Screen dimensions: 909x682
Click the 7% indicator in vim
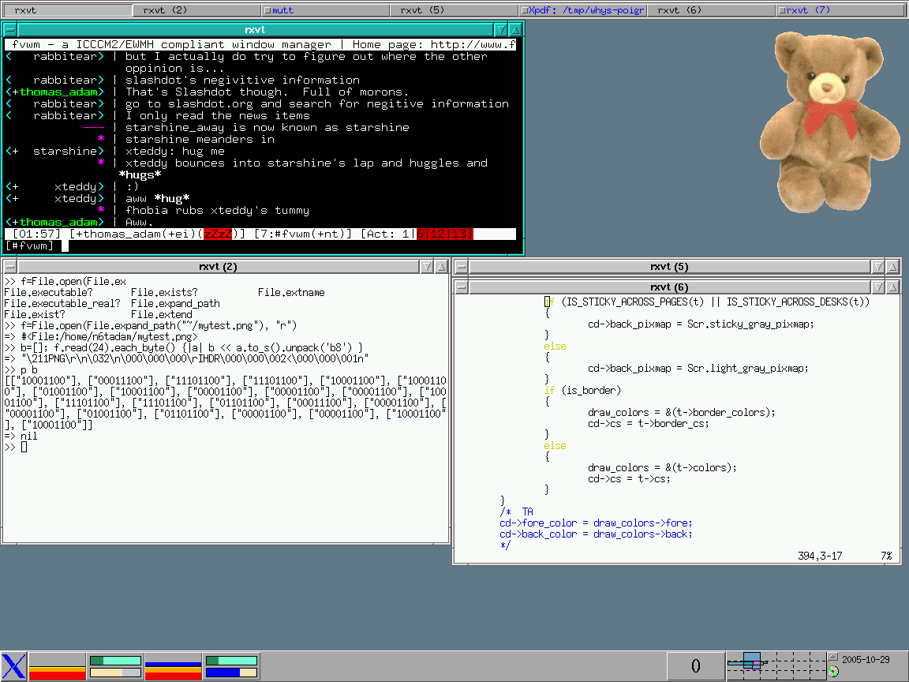886,556
